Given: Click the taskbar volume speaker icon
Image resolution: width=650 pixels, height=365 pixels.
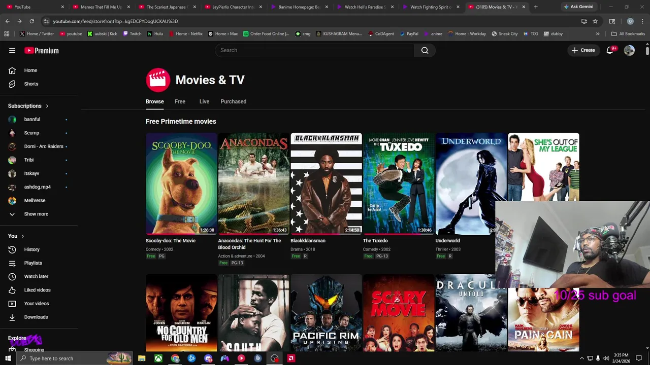Looking at the screenshot, I should tap(606, 358).
